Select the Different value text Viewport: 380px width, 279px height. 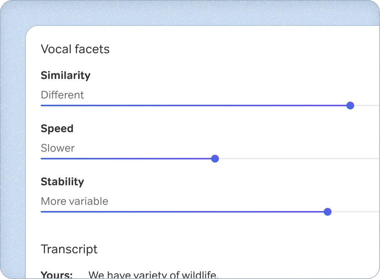62,95
